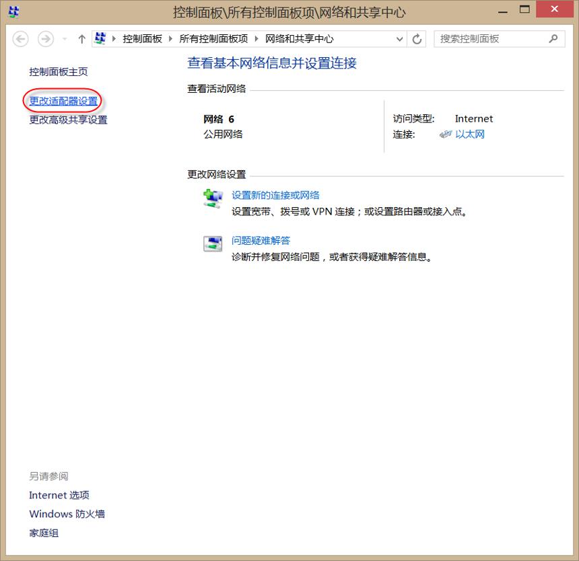Screen dimensions: 579x561
Task: Click the Forward navigation arrow
Action: pos(46,39)
